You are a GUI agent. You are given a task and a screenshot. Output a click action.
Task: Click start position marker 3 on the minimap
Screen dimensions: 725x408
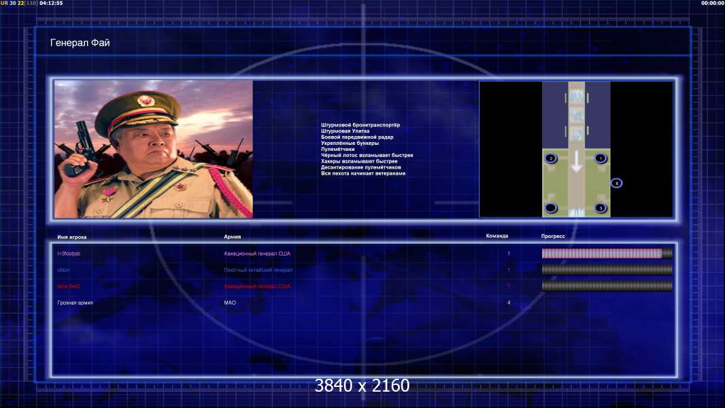pos(600,208)
